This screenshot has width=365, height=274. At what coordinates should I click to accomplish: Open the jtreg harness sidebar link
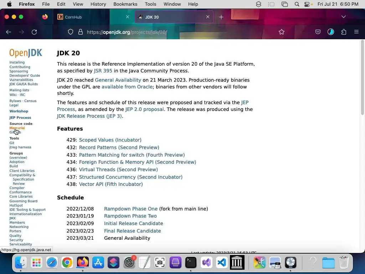pyautogui.click(x=20, y=147)
